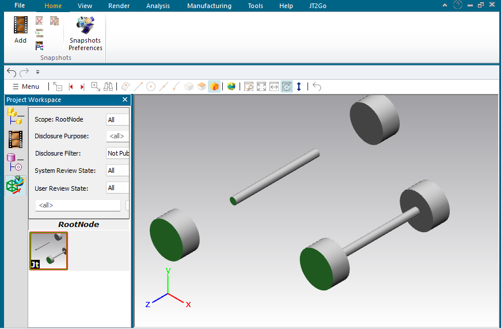The width and height of the screenshot is (501, 329).
Task: Toggle the fit-all view button
Action: point(261,86)
